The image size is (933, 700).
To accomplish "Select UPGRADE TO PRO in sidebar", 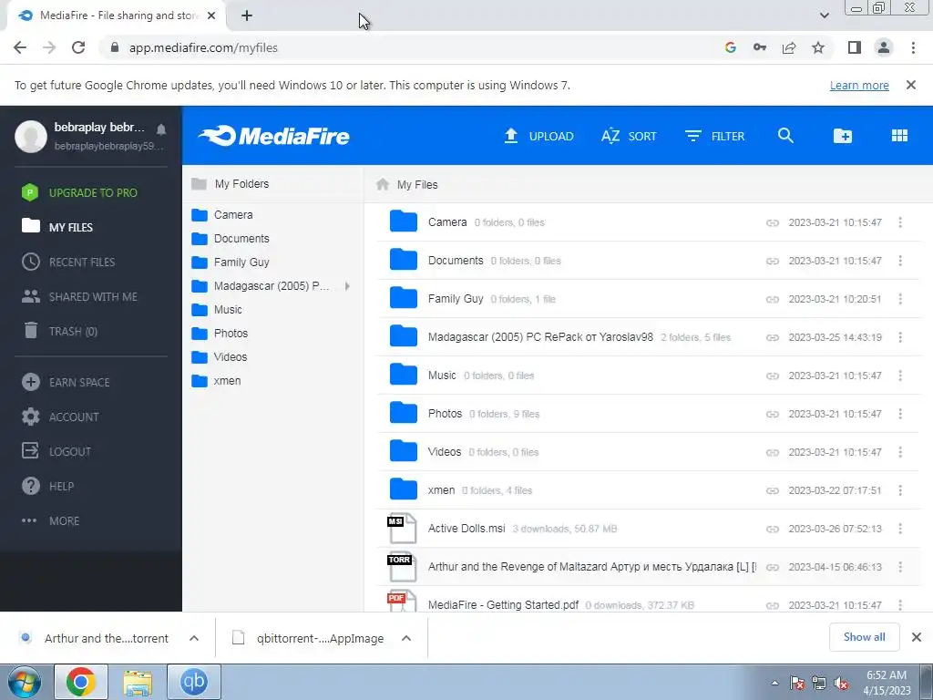I will 80,192.
